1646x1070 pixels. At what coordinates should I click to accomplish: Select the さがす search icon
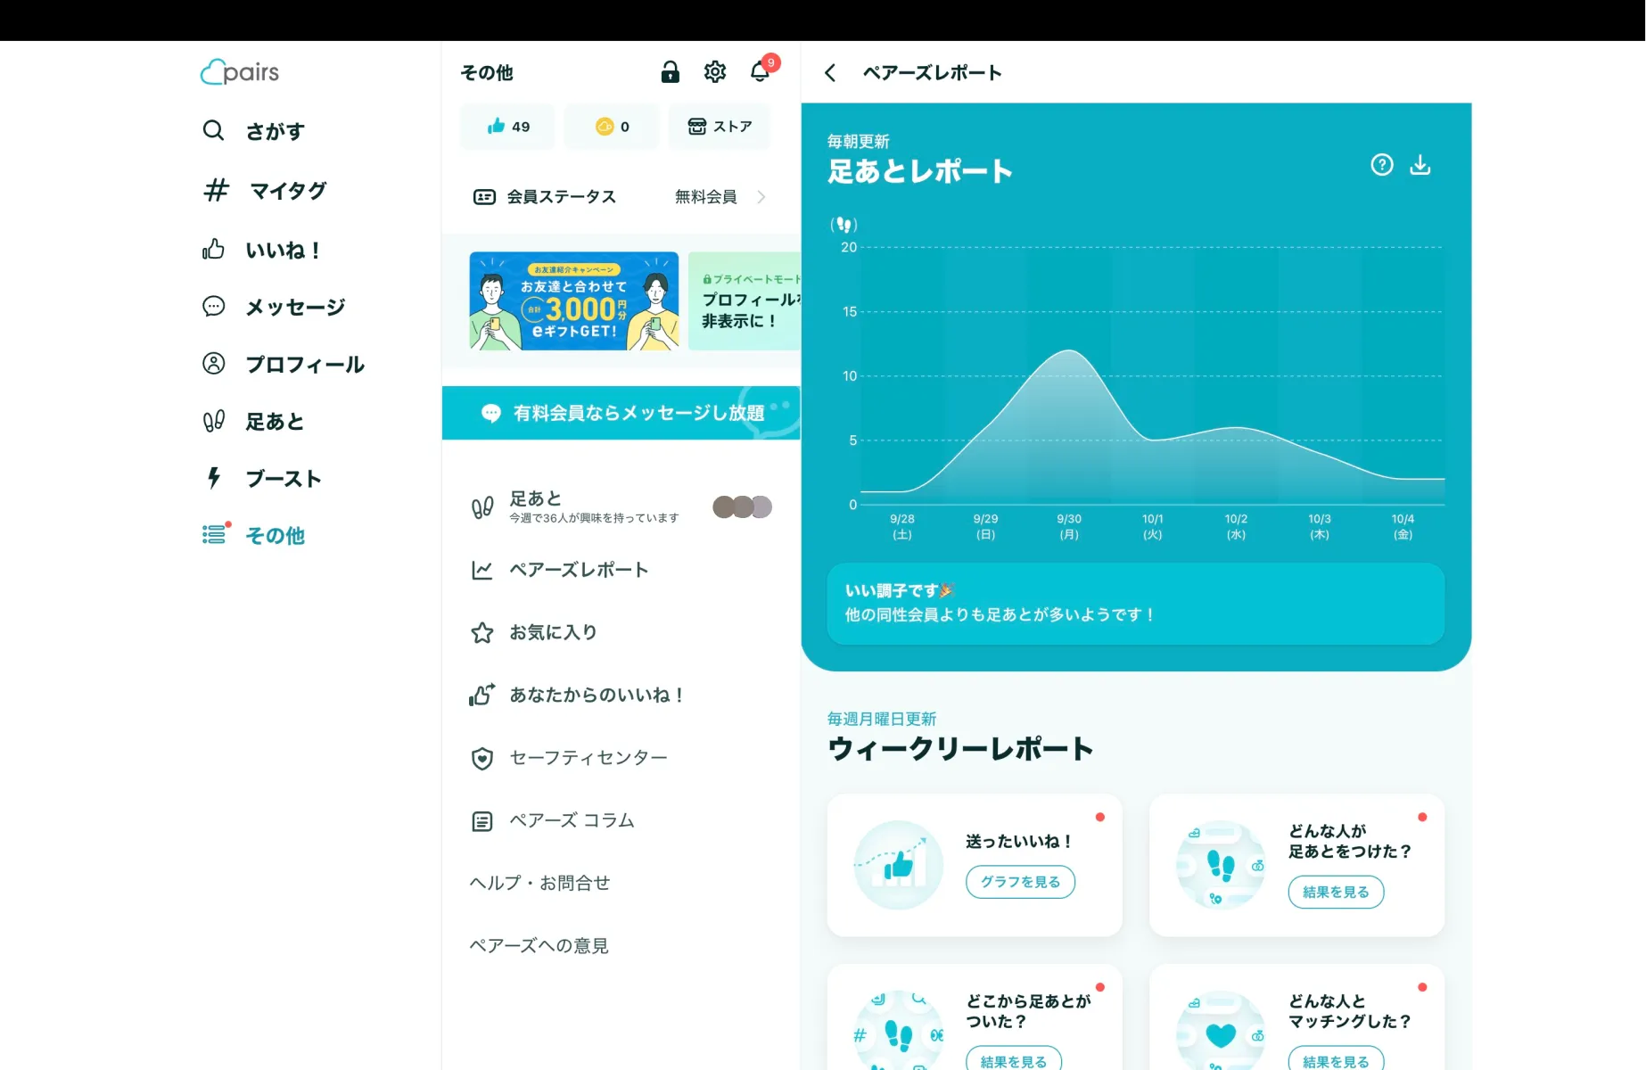click(214, 131)
